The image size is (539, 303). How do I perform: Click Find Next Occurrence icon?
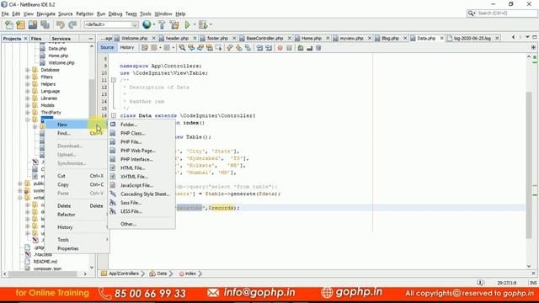pos(200,48)
